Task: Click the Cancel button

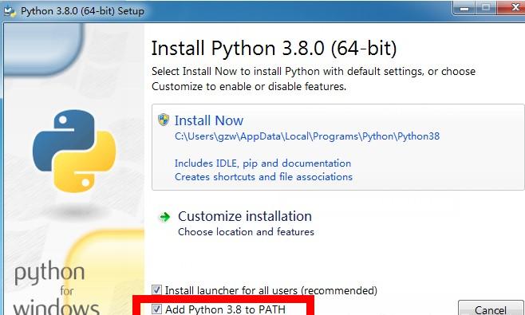Action: click(490, 309)
